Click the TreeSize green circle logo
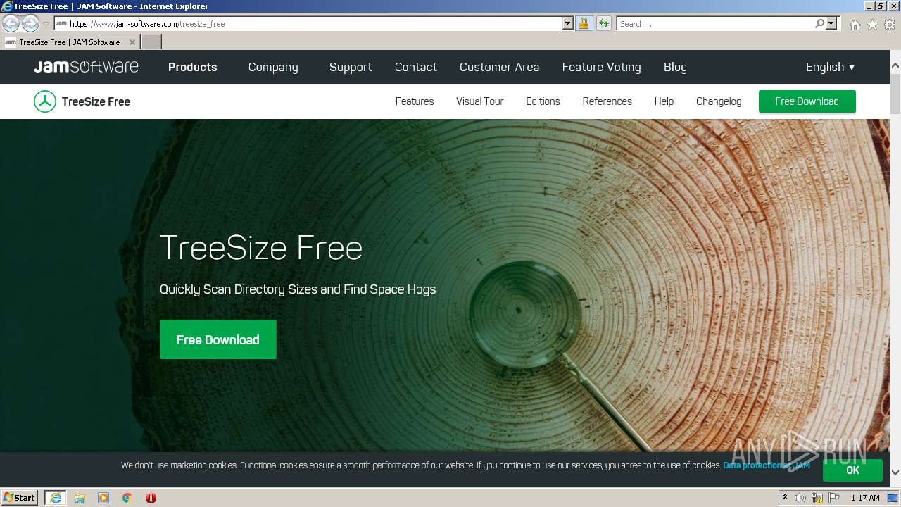The height and width of the screenshot is (507, 901). pyautogui.click(x=45, y=101)
